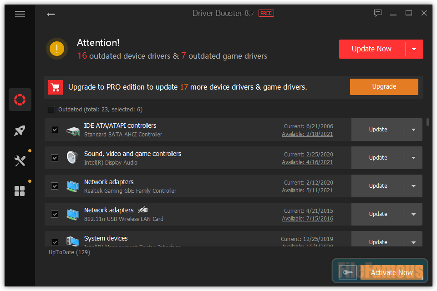Open dropdown for Realtek Gaming GbE Update
The image size is (437, 291).
click(x=414, y=186)
